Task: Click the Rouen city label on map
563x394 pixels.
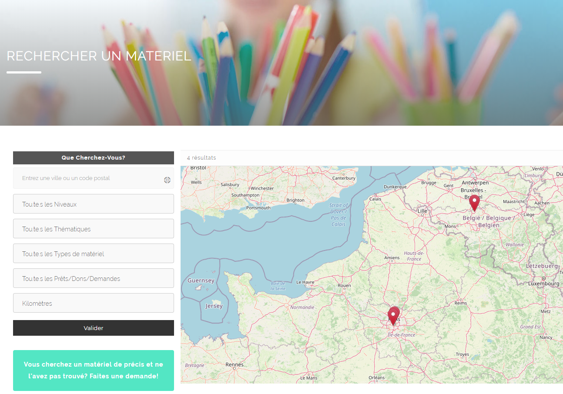Action: tap(344, 286)
